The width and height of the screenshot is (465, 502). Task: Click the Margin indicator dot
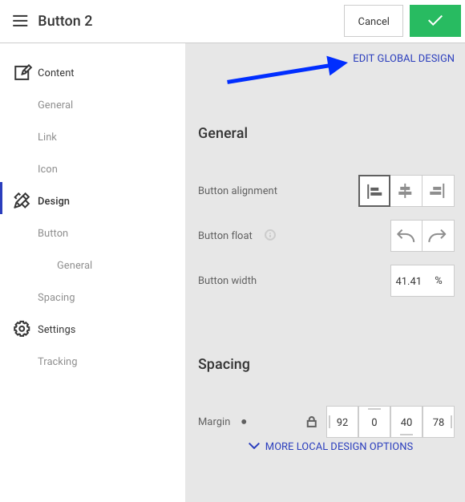244,422
